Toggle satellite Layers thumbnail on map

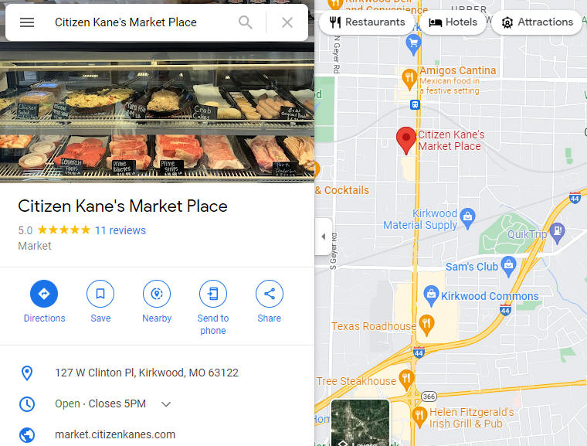[360, 423]
